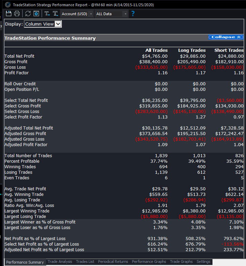The image size is (246, 266).
Task: Switch to the Periodical Returns tab
Action: (113, 262)
